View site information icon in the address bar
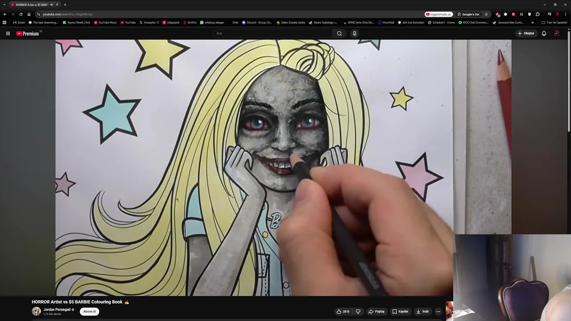Image resolution: width=571 pixels, height=321 pixels. [38, 14]
